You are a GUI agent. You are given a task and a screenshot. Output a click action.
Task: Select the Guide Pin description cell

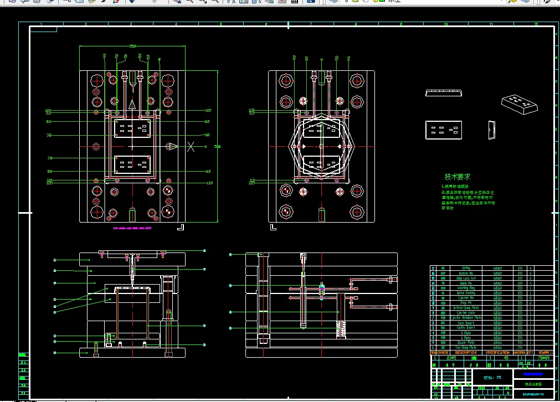point(466,283)
